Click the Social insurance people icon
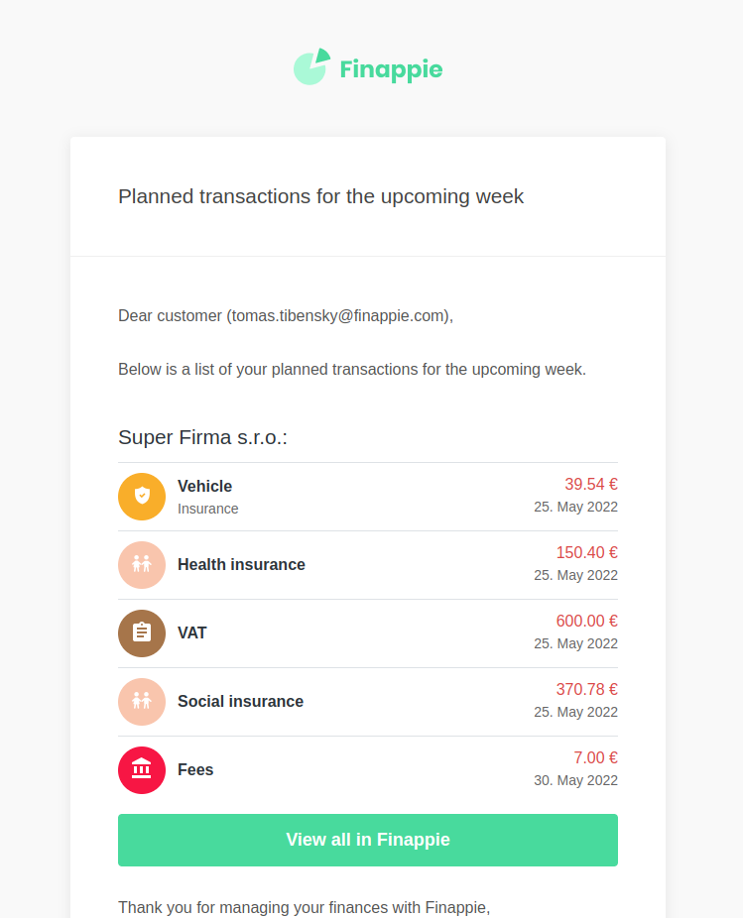The width and height of the screenshot is (743, 918). tap(142, 702)
